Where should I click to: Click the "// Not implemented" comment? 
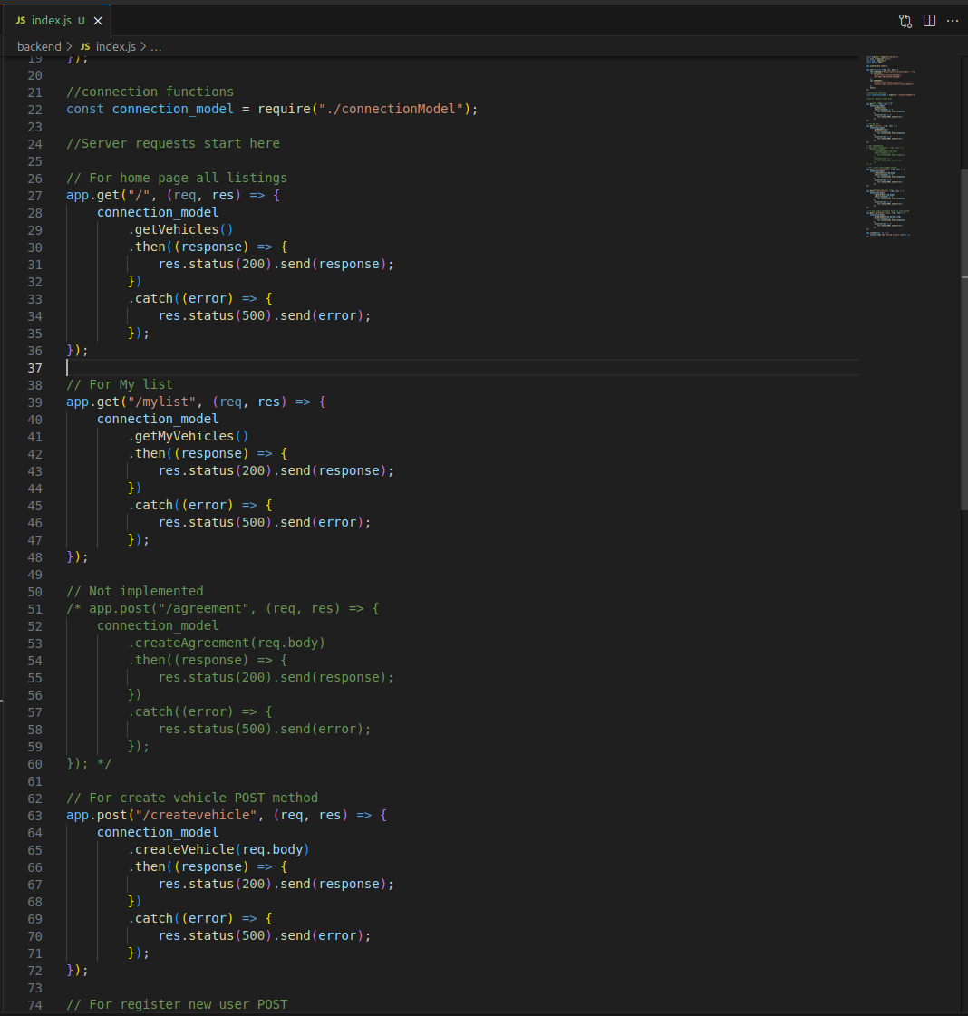135,591
